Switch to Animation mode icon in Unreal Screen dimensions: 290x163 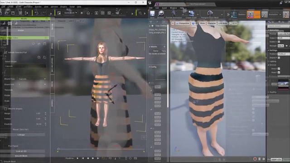click(x=265, y=14)
